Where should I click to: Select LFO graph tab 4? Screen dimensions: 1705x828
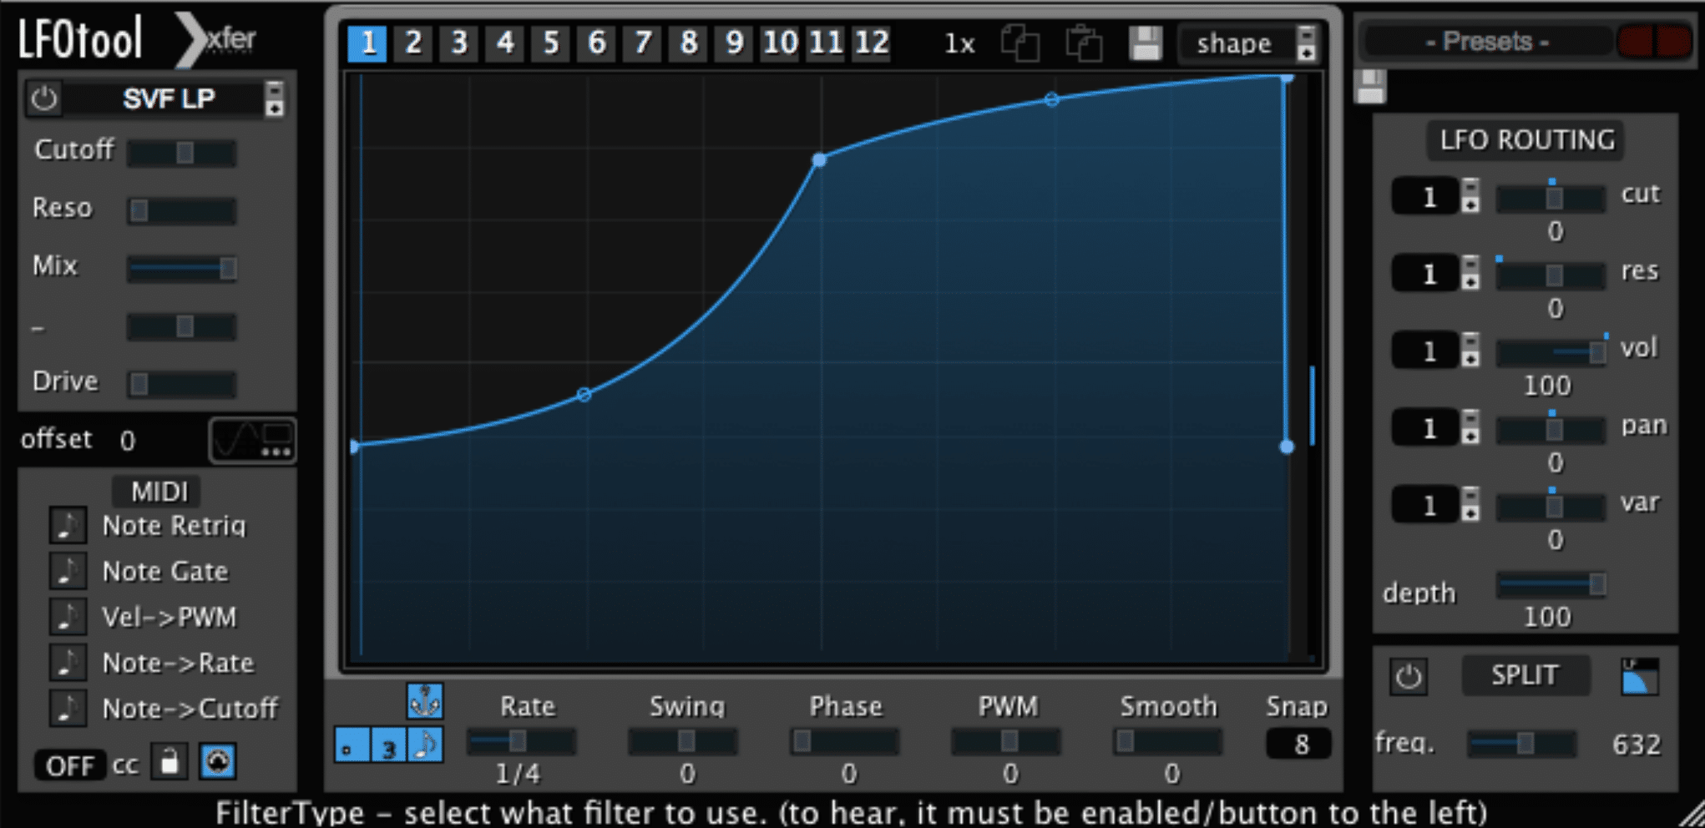pos(505,43)
